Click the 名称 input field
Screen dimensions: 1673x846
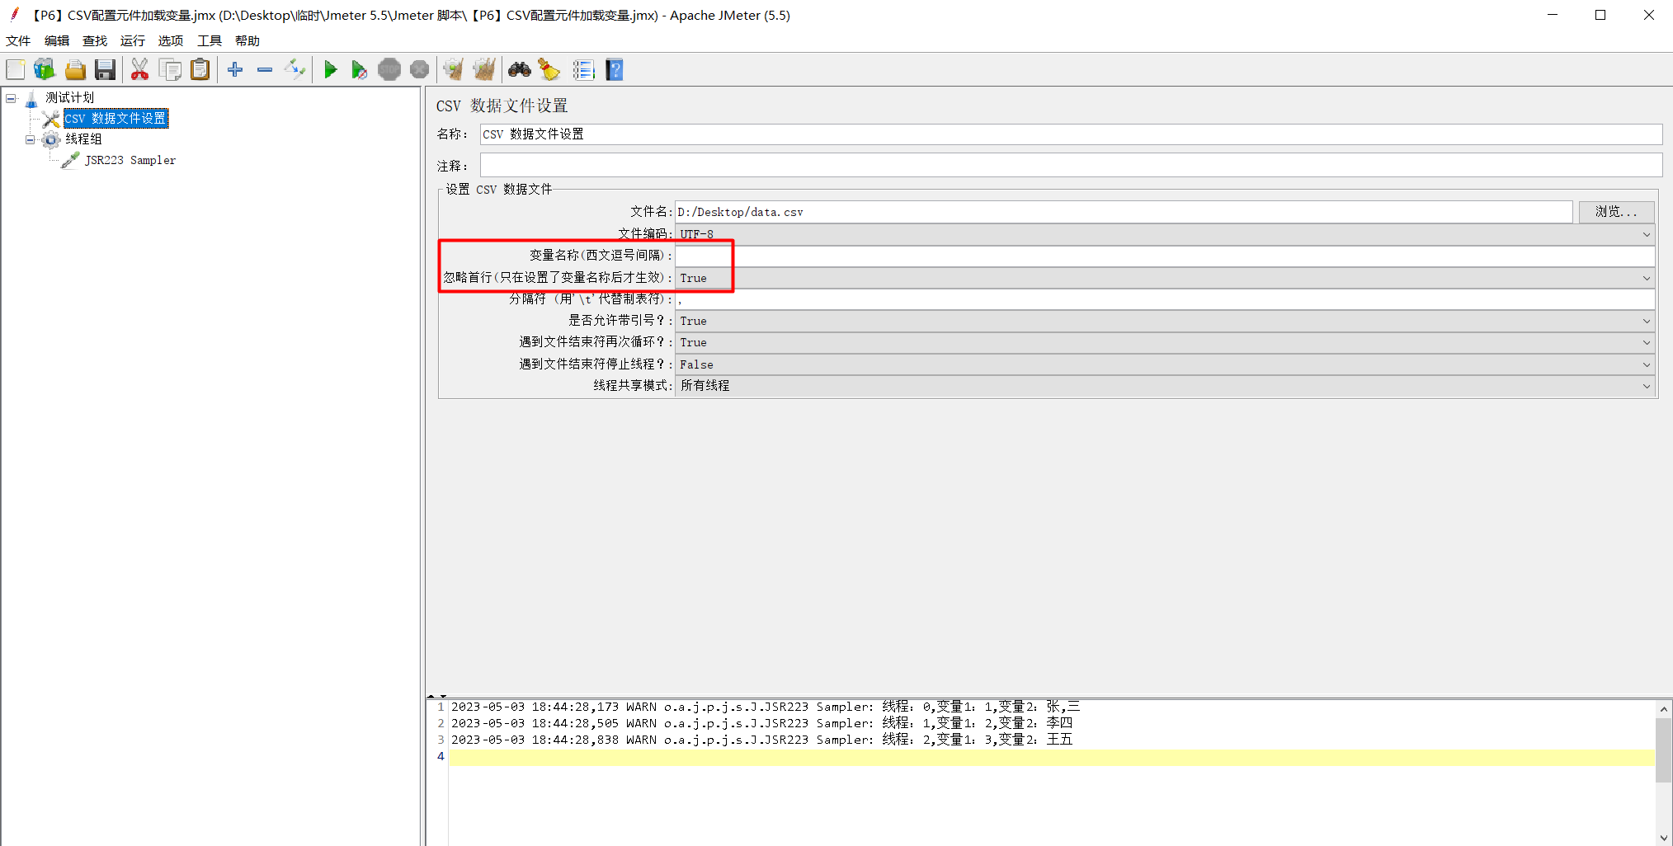coord(1071,134)
